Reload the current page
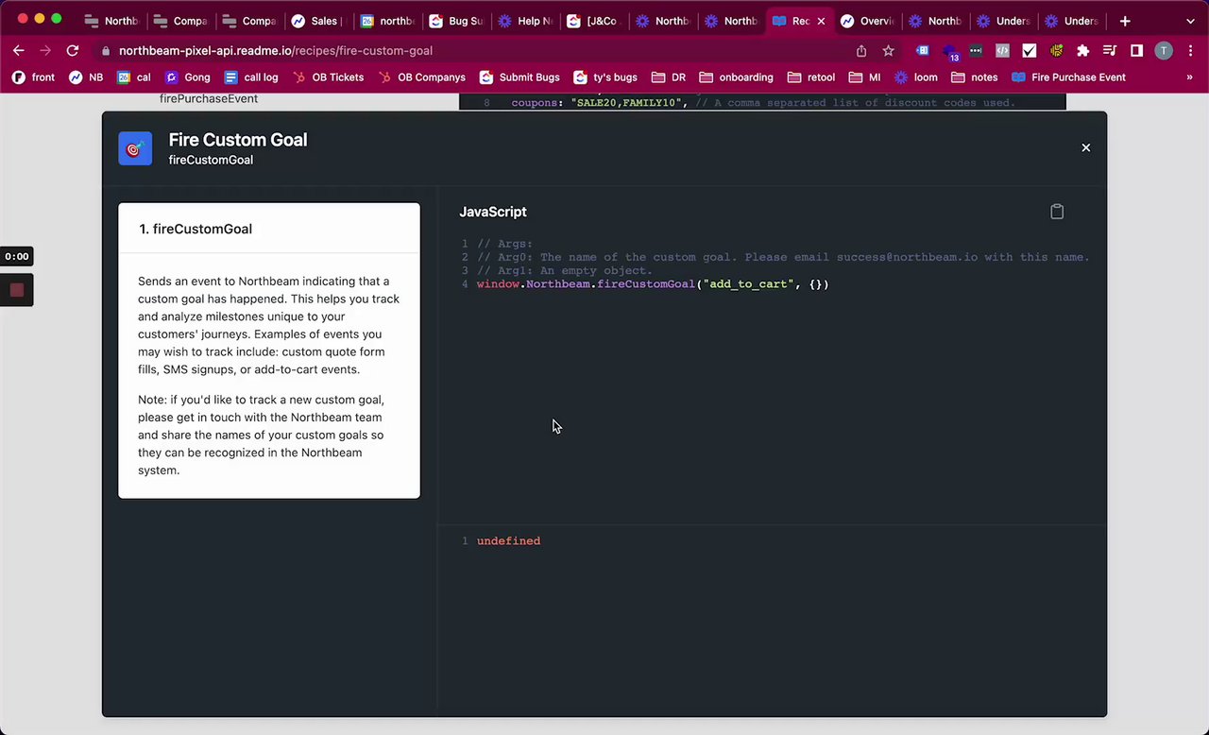Screen dimensions: 1209x735 (x=73, y=50)
